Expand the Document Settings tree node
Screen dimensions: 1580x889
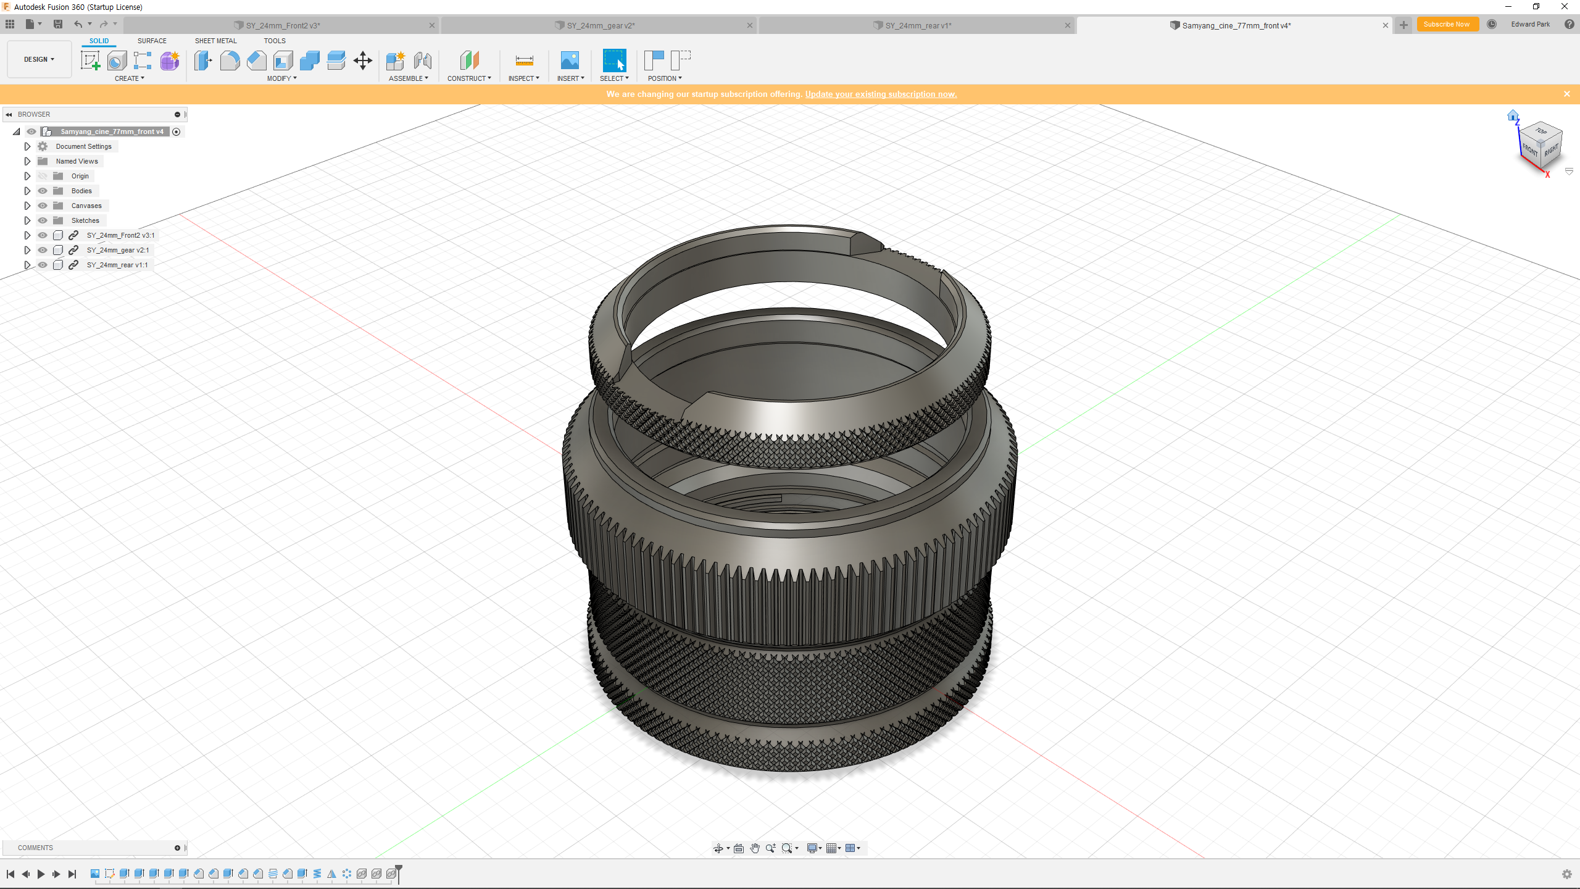pos(27,146)
